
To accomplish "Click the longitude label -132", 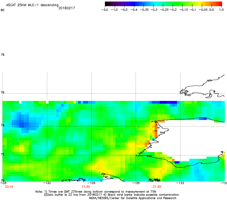I will pyautogui.click(x=47, y=183).
